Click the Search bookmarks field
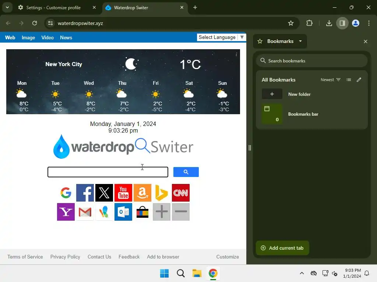377x282 pixels. pyautogui.click(x=312, y=61)
